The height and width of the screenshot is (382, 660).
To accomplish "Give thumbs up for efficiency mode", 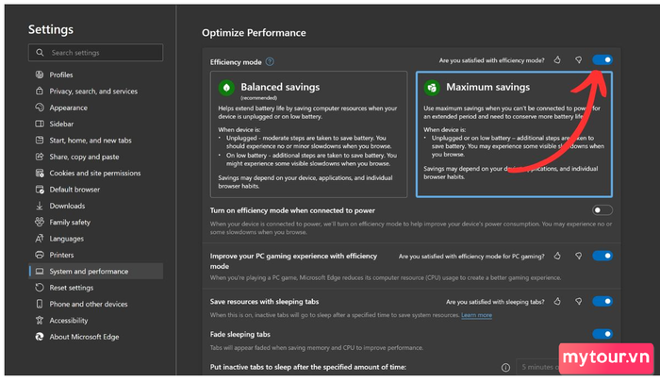I will click(x=557, y=60).
